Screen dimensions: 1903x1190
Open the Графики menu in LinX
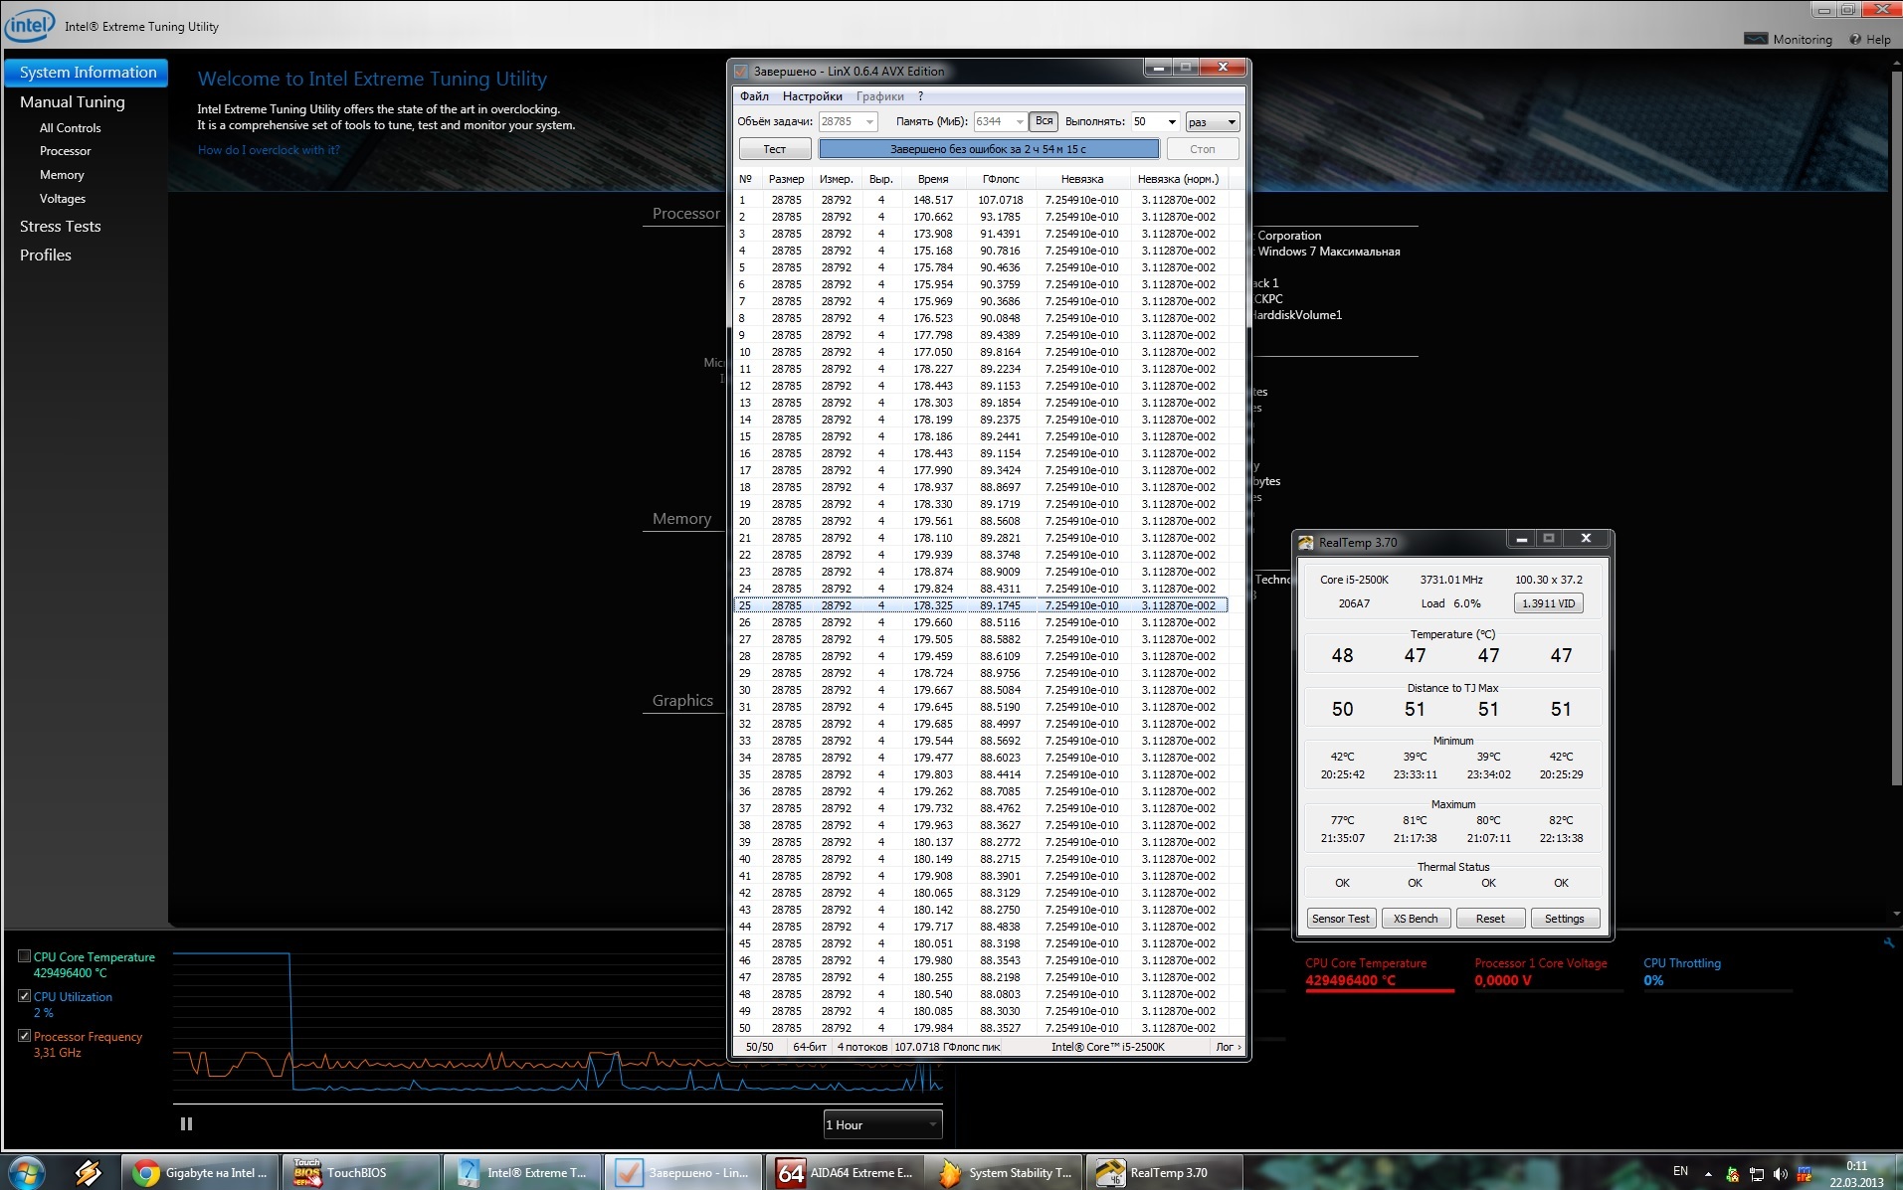(x=880, y=96)
